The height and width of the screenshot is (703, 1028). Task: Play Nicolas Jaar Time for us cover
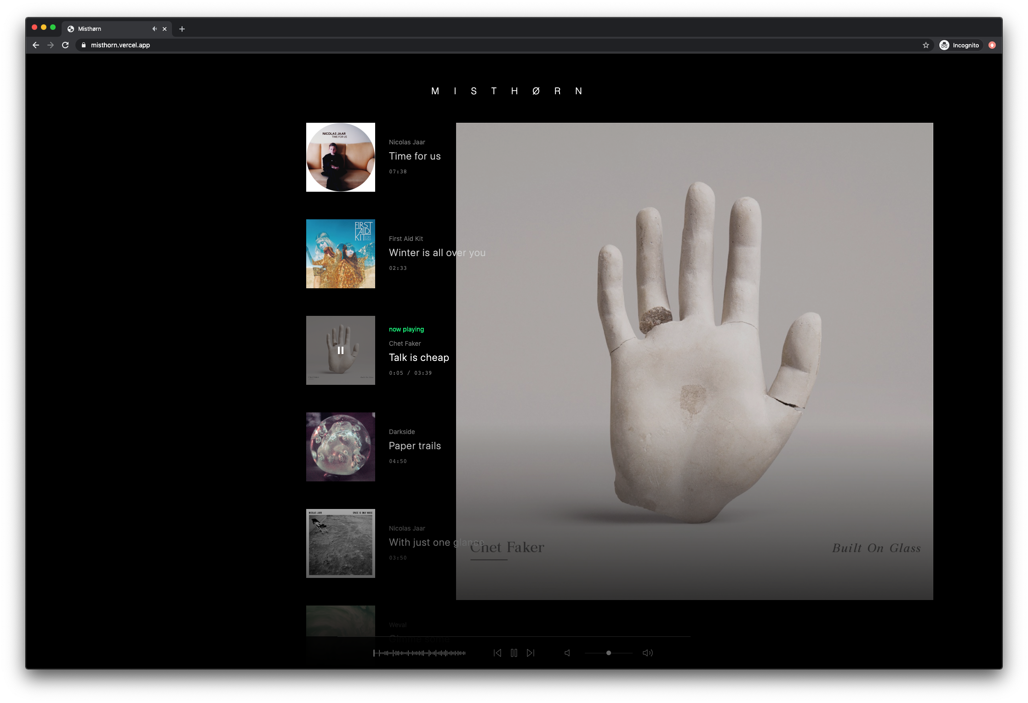coord(341,157)
